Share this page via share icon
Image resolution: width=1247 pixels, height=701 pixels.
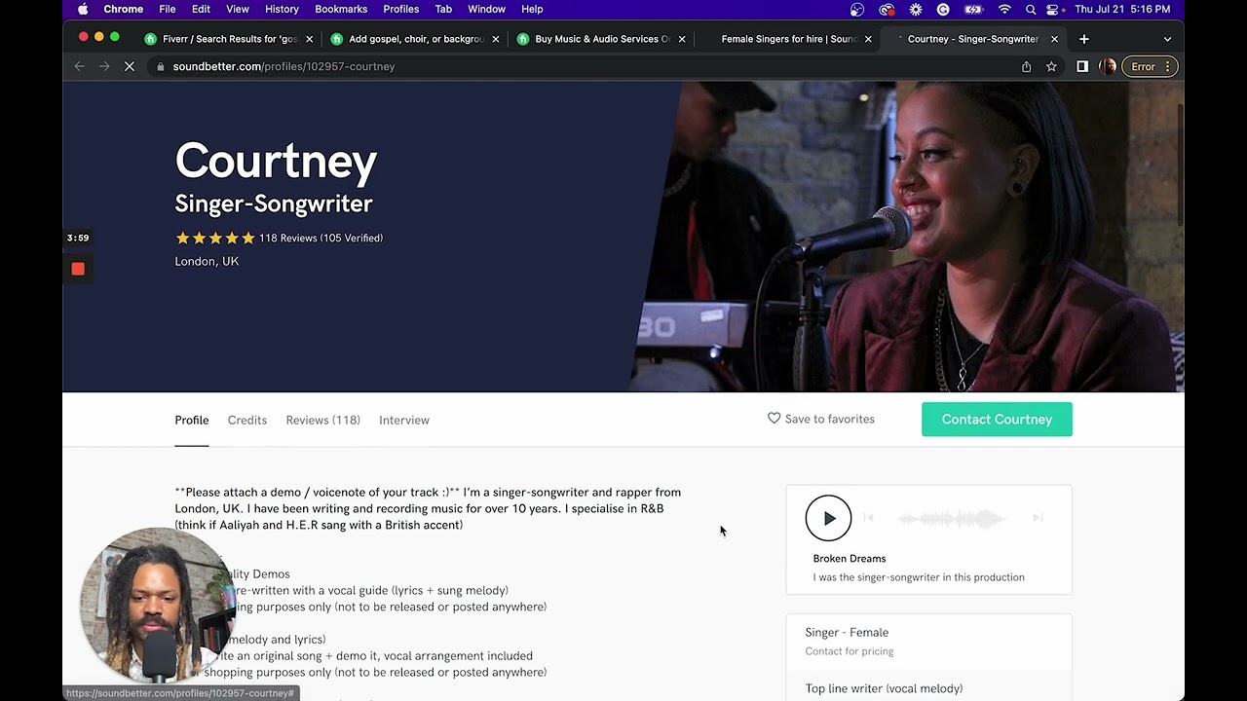[1026, 66]
